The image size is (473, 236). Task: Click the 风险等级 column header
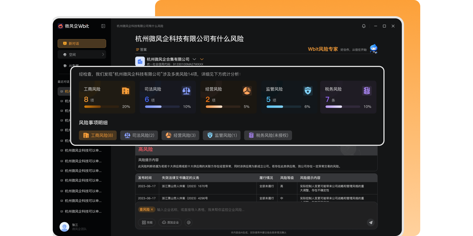click(x=287, y=178)
